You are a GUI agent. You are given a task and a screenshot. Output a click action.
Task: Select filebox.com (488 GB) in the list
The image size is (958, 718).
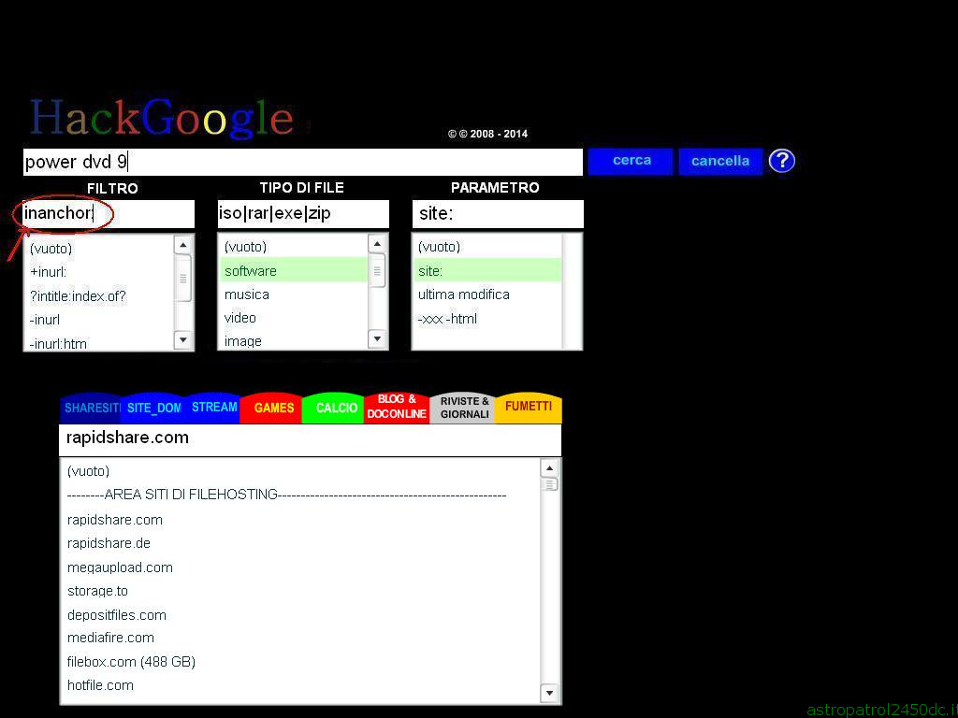click(131, 662)
